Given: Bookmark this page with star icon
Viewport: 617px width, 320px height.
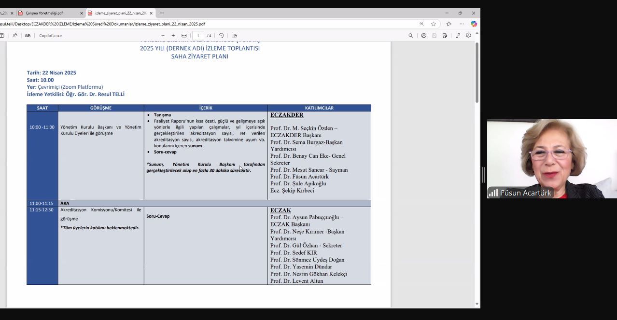Looking at the screenshot, I should coord(434,24).
